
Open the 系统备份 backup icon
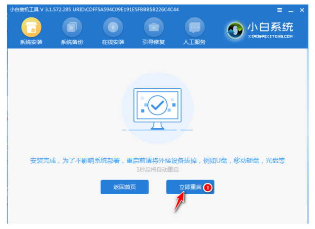point(72,27)
